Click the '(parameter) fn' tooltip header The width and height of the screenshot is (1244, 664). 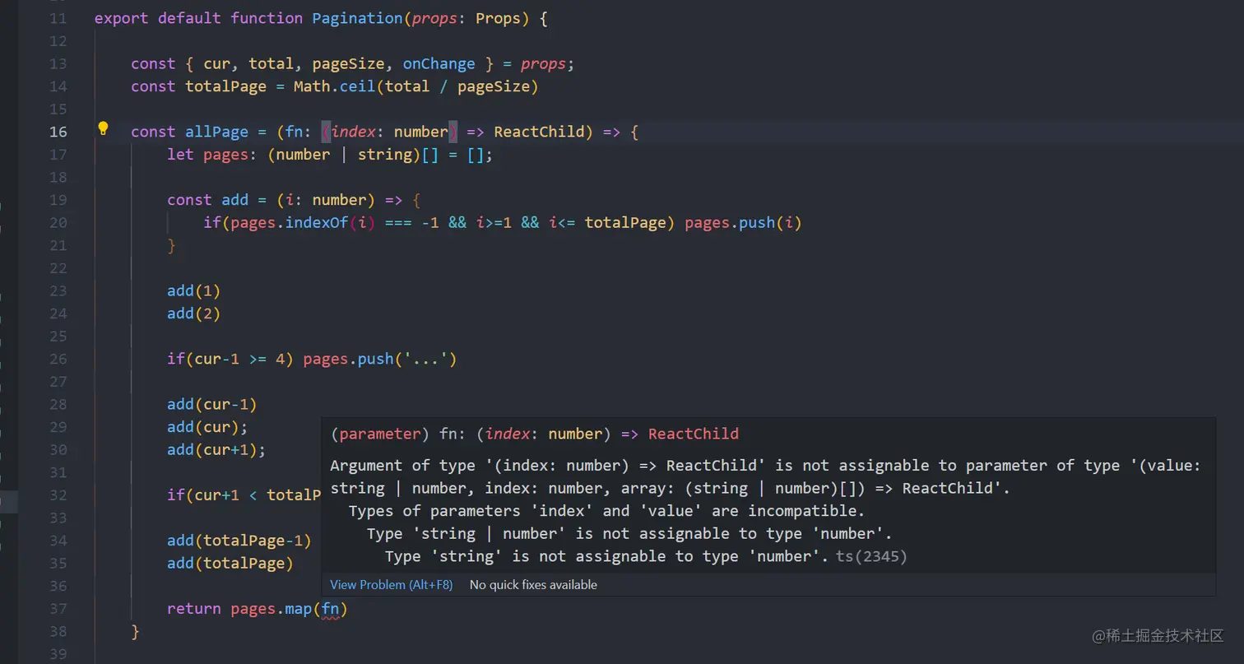(535, 434)
